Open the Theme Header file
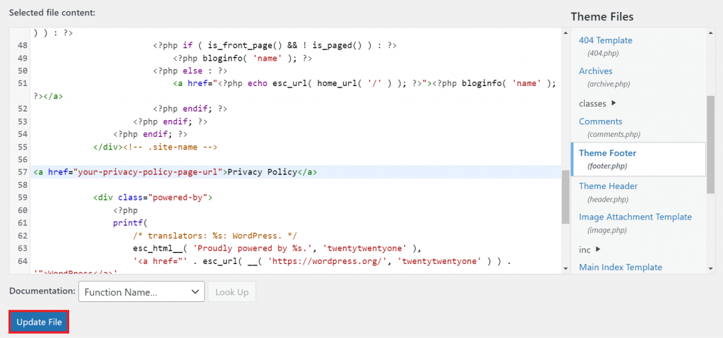Viewport: 723px width, 338px height. 607,186
